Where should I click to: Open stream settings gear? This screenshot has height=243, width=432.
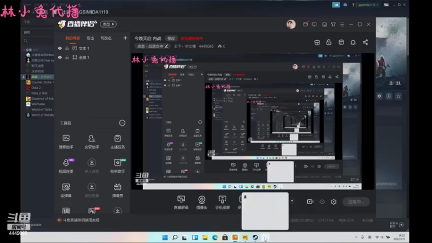[334, 201]
